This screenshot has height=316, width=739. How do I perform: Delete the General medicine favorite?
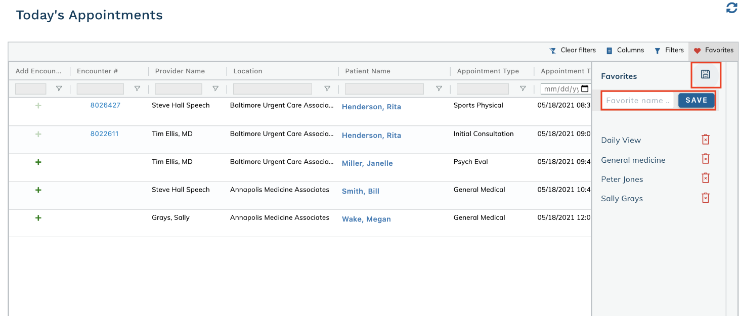click(706, 159)
